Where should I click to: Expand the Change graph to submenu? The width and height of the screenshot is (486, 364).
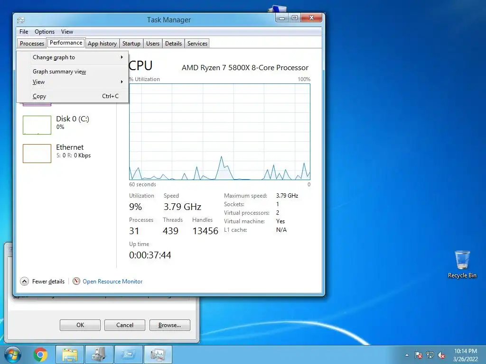72,57
